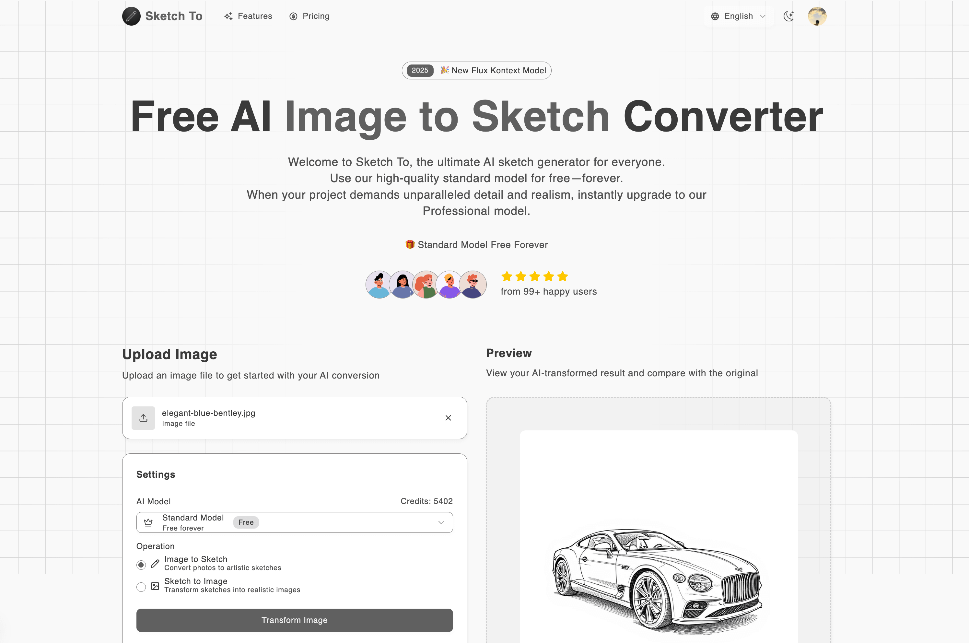The height and width of the screenshot is (643, 969).
Task: Open the AI Model selection dropdown
Action: click(295, 522)
